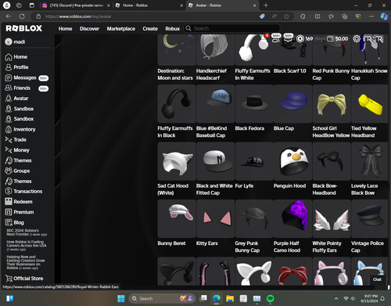The image size is (391, 306).
Task: Open Avatar in the sidebar
Action: pos(16,99)
